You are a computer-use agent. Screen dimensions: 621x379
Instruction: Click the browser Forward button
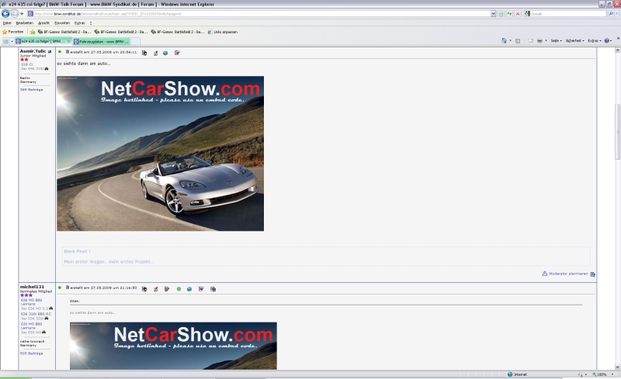coord(15,13)
